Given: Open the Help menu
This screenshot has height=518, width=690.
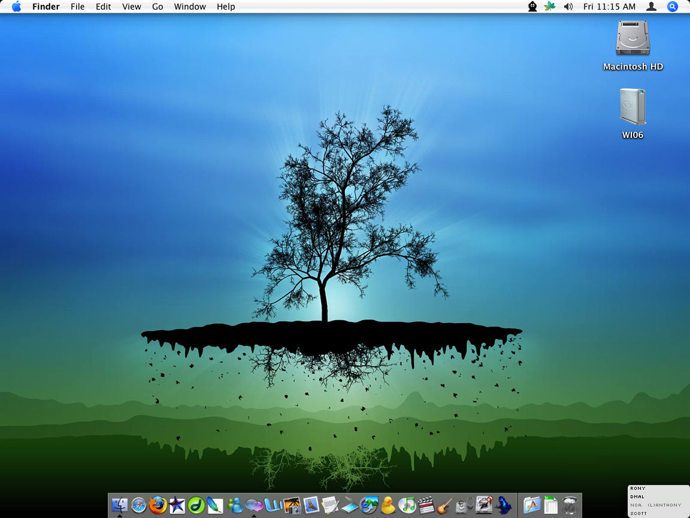Looking at the screenshot, I should click(226, 7).
